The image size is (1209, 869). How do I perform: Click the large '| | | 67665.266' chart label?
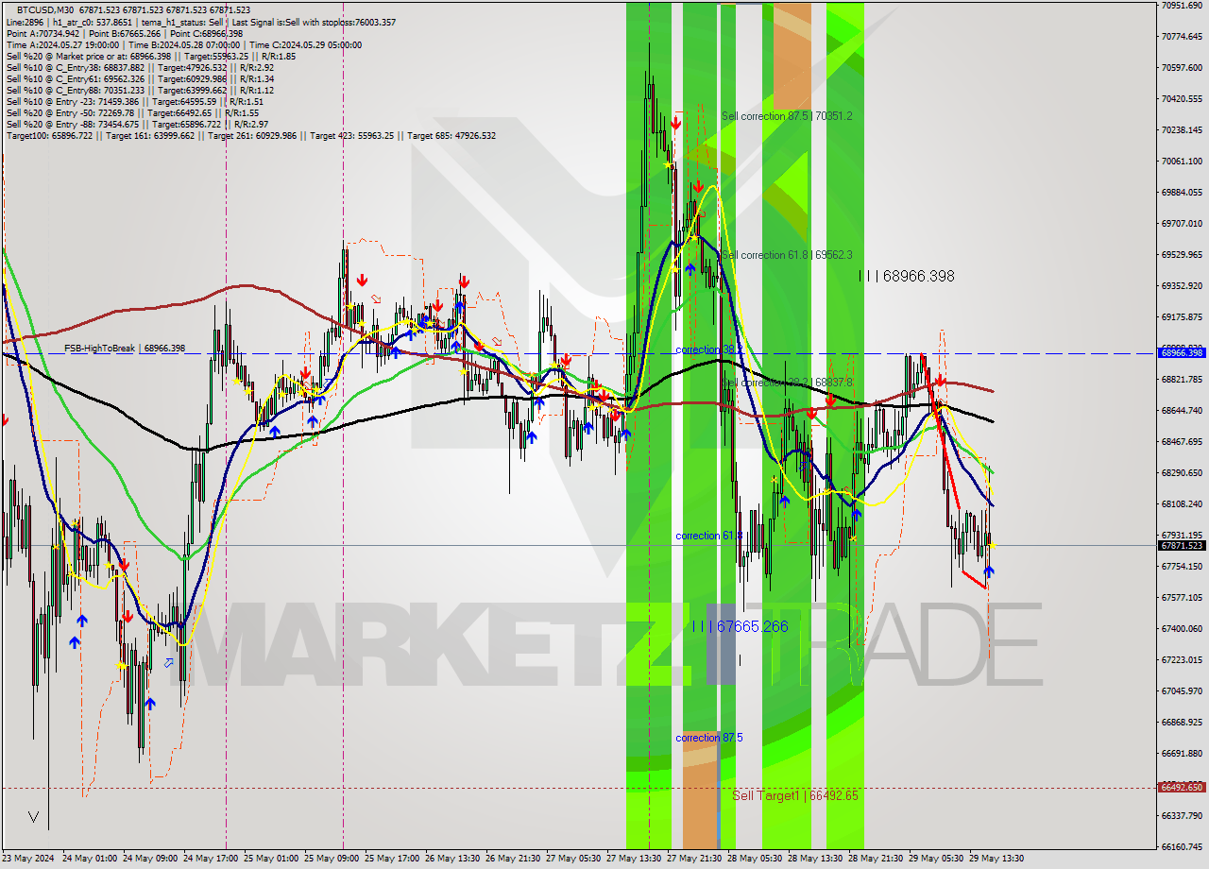[x=740, y=626]
